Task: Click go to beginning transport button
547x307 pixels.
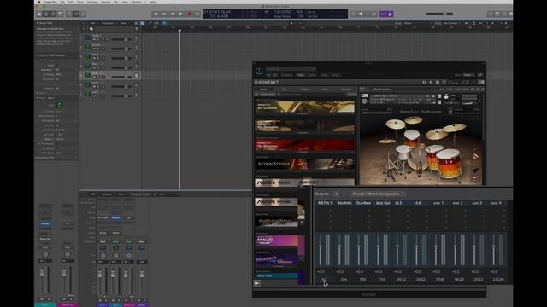Action: [x=173, y=14]
